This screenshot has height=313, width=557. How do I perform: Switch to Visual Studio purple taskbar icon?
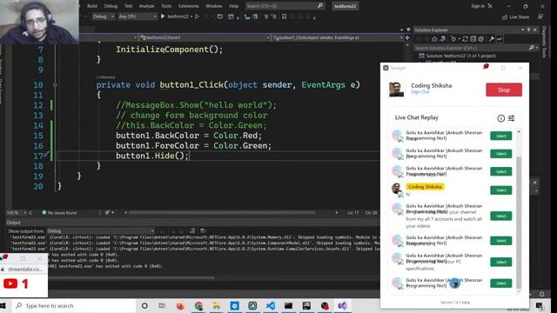point(342,305)
